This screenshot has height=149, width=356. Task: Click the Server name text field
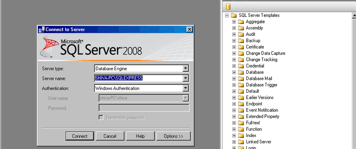(x=139, y=78)
